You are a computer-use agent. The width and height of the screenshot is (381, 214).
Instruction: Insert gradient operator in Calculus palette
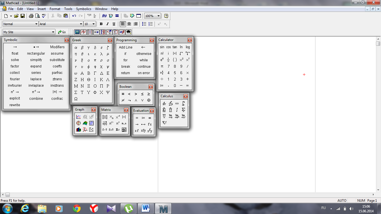click(x=164, y=122)
